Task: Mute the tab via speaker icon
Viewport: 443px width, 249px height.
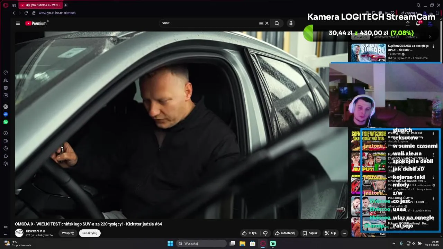Action: click(x=28, y=5)
